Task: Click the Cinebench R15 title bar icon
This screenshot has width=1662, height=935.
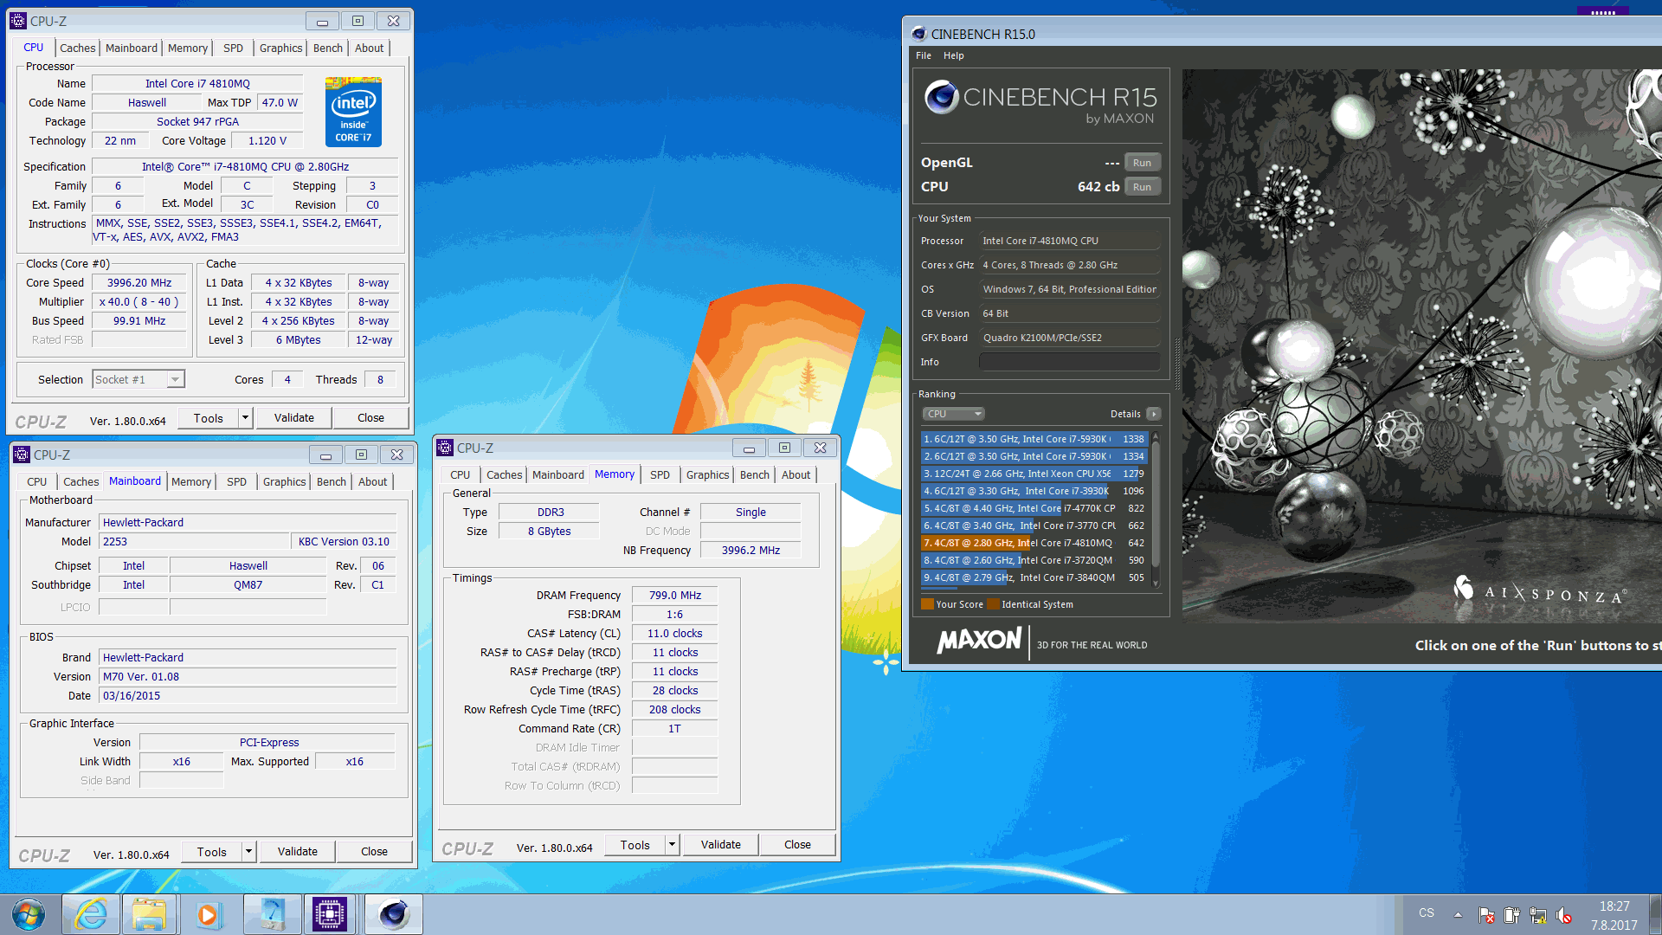Action: click(x=918, y=34)
